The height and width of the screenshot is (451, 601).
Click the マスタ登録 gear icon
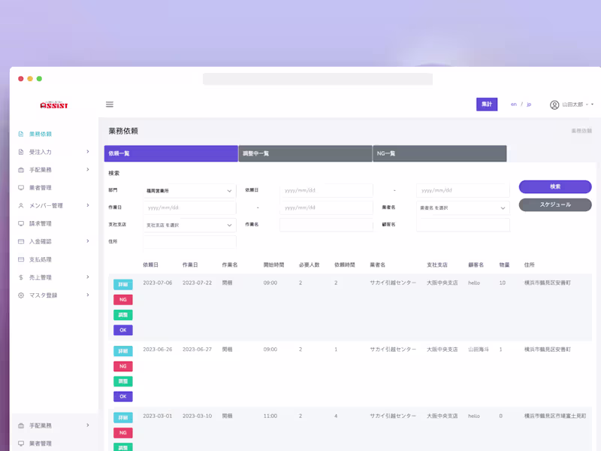pos(21,295)
